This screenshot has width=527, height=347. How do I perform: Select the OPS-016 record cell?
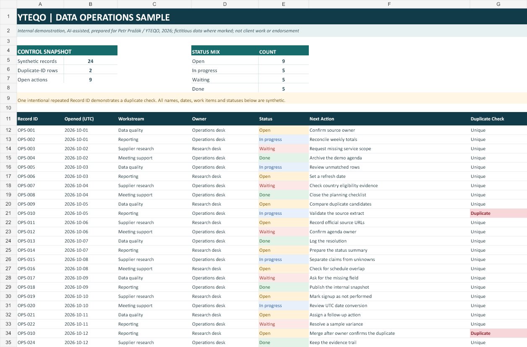[x=40, y=269]
